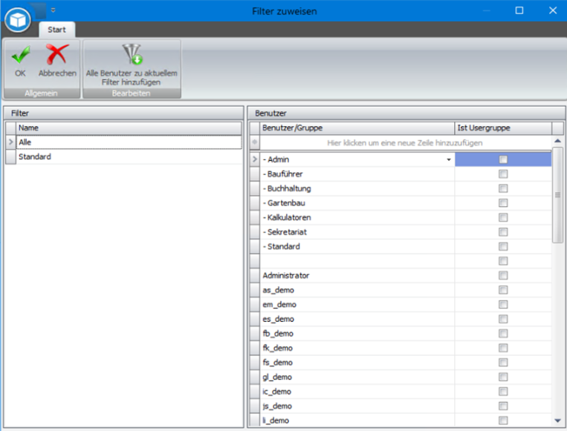This screenshot has height=431, width=567.
Task: Toggle Ist Usergruppe checkbox for em_demo
Action: click(503, 304)
